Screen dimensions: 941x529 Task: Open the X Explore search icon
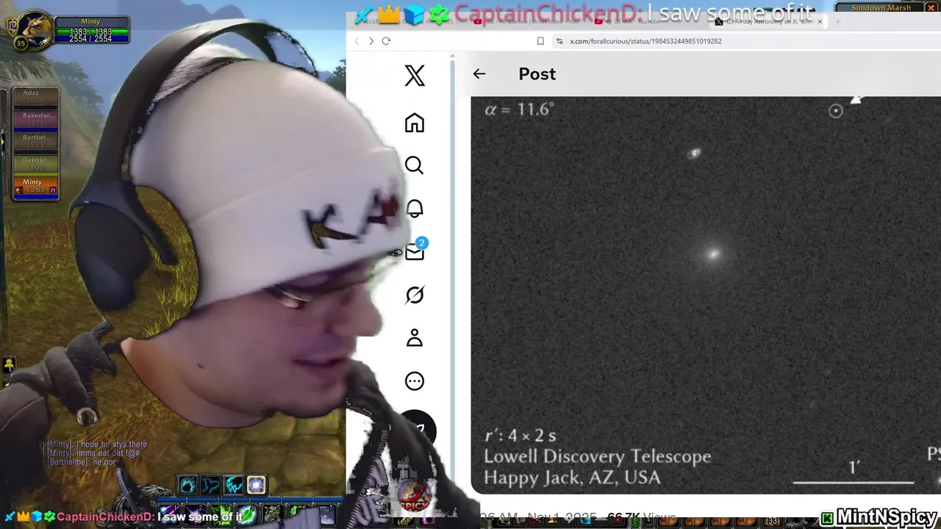[415, 165]
